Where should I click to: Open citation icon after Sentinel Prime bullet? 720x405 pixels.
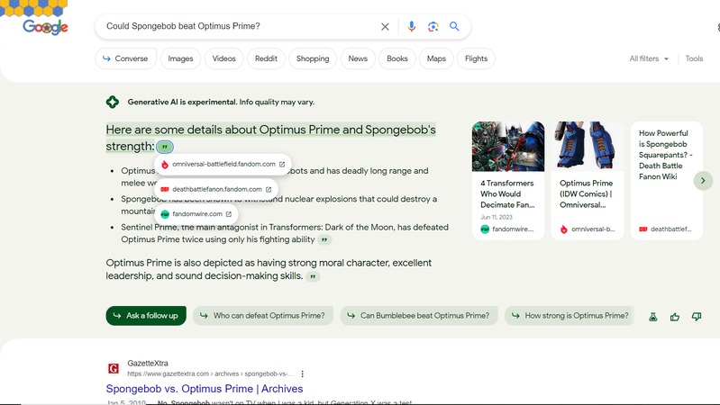[324, 240]
